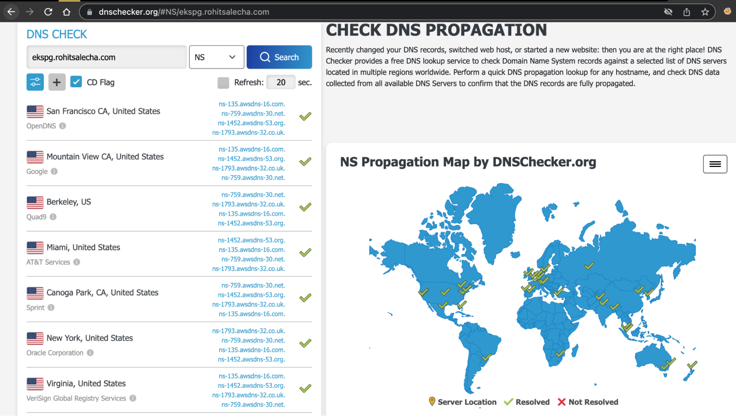This screenshot has width=736, height=416.
Task: Click resolved checkmark for Miami row
Action: pos(305,253)
